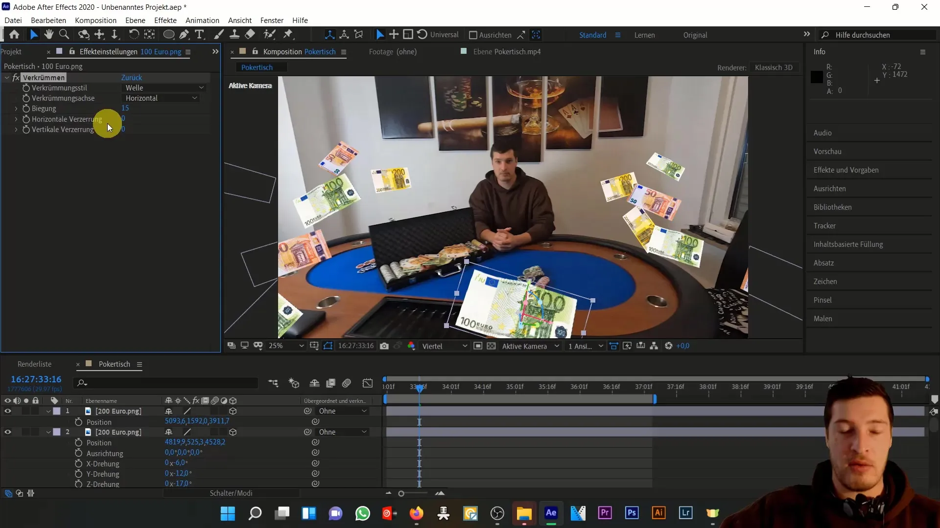The image size is (940, 528).
Task: Open the Komposition menu
Action: [x=95, y=20]
